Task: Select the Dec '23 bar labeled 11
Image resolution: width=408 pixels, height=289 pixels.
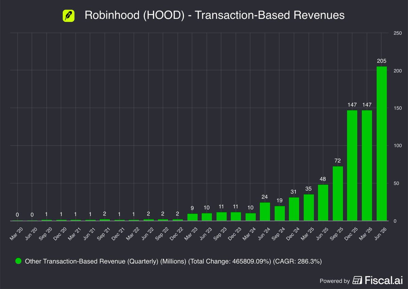Action: 236,216
